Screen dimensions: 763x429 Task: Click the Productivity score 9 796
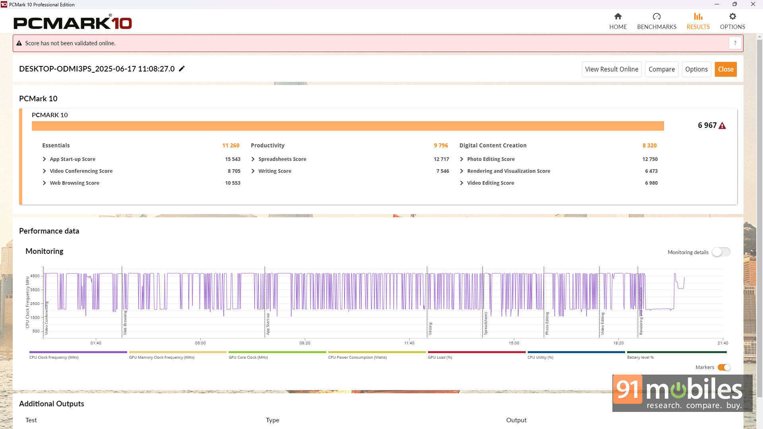[x=441, y=145]
